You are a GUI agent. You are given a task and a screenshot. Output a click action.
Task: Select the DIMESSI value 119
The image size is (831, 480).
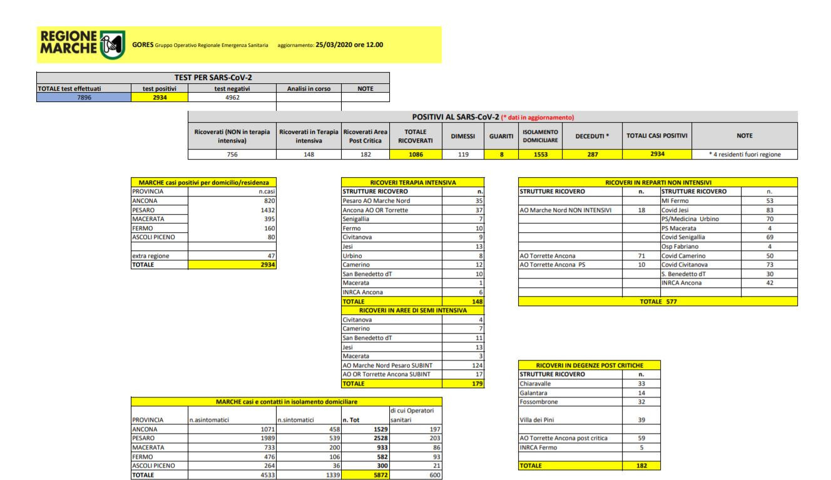coord(463,153)
